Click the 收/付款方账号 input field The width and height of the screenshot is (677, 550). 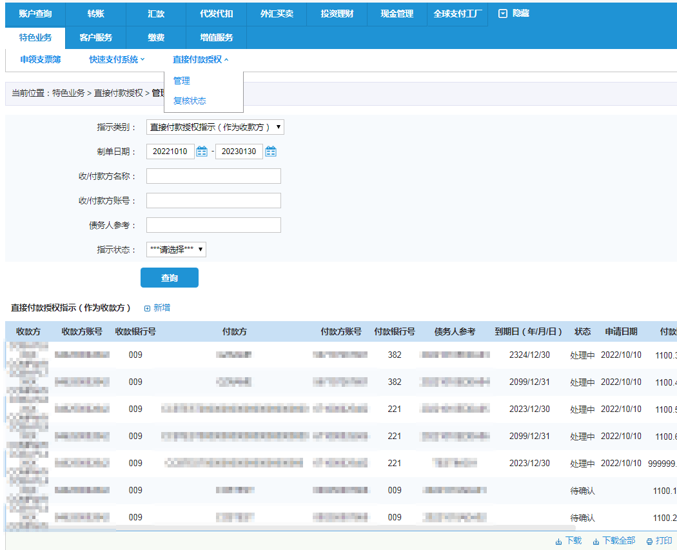(x=213, y=201)
